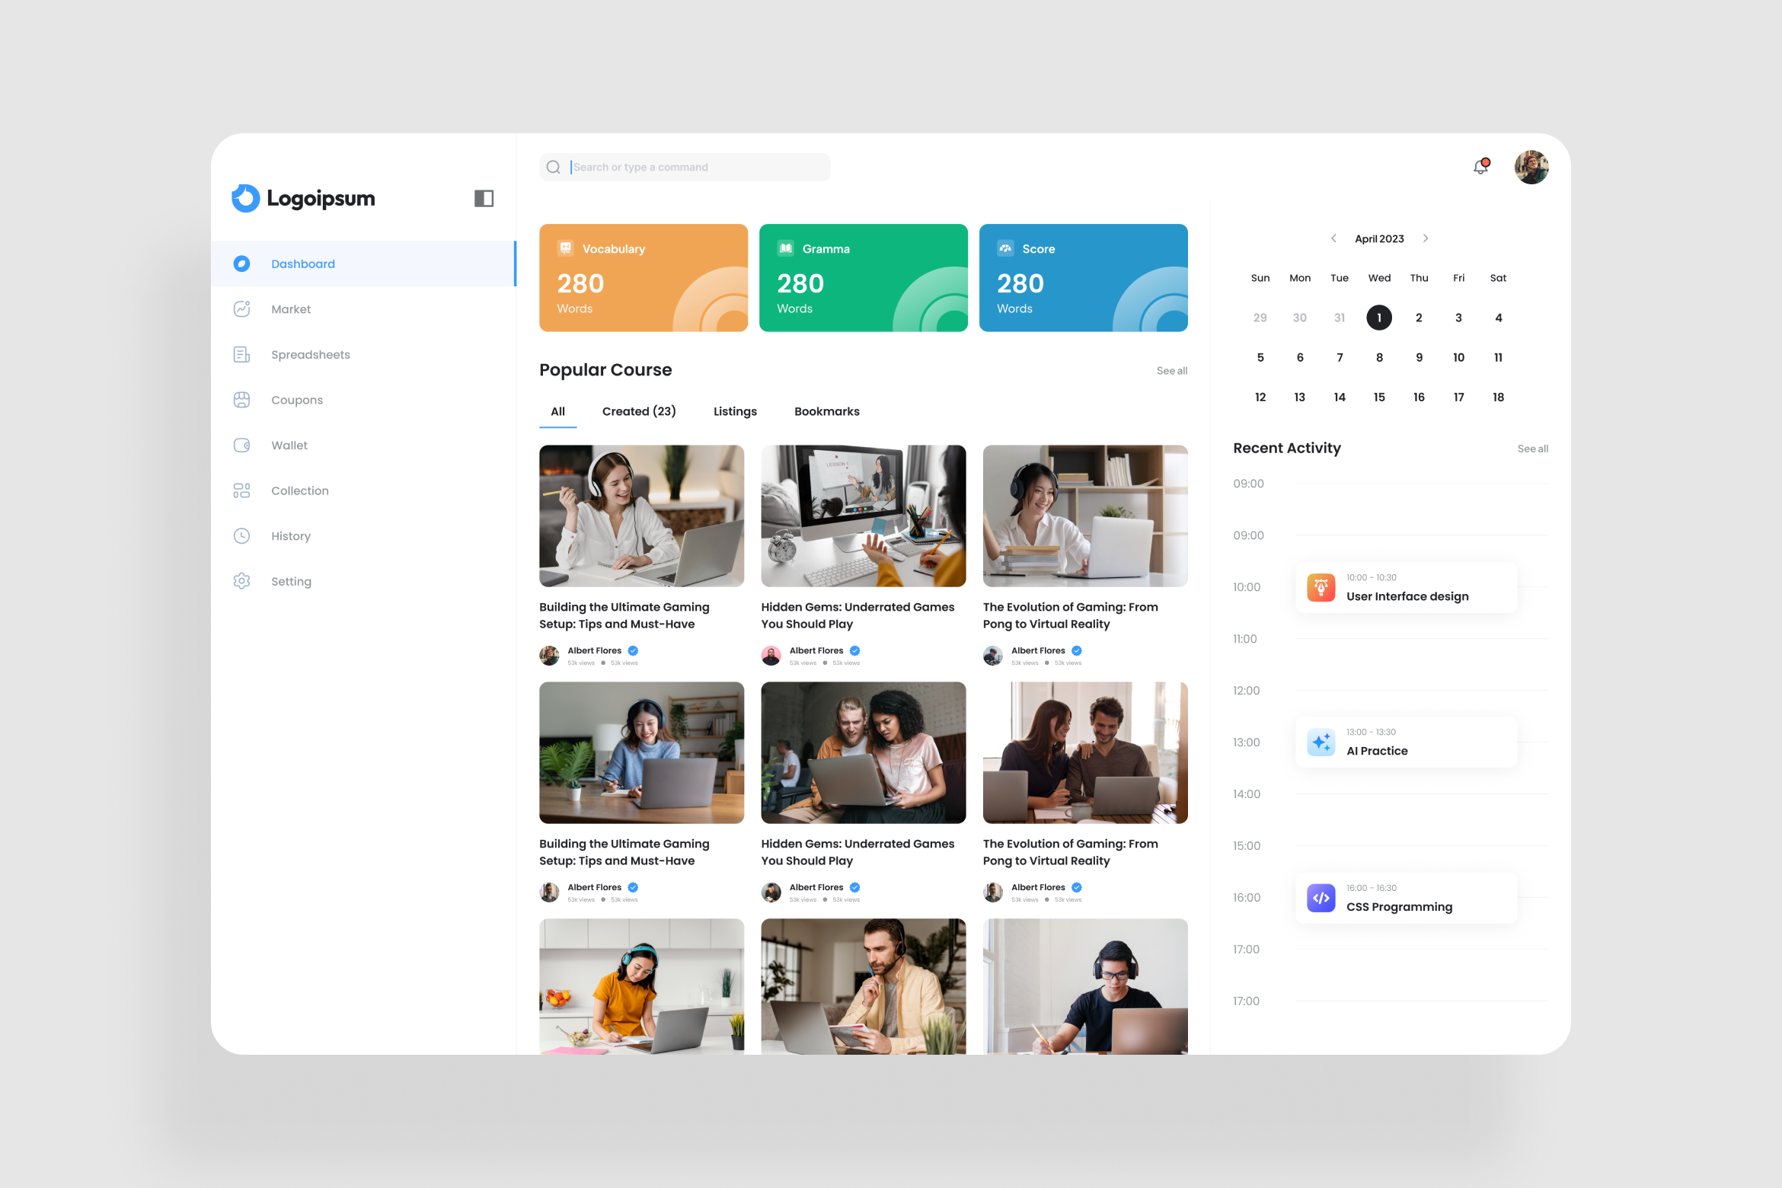Viewport: 1782px width, 1188px height.
Task: Go to next month after April 2023
Action: coord(1426,238)
